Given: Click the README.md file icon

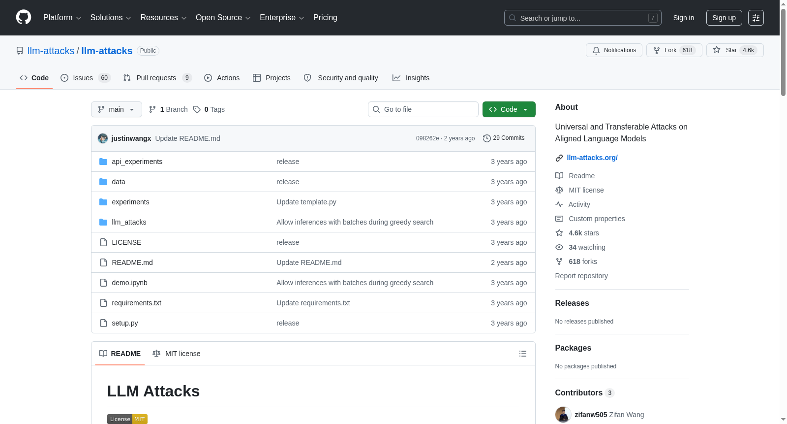Looking at the screenshot, I should (103, 262).
